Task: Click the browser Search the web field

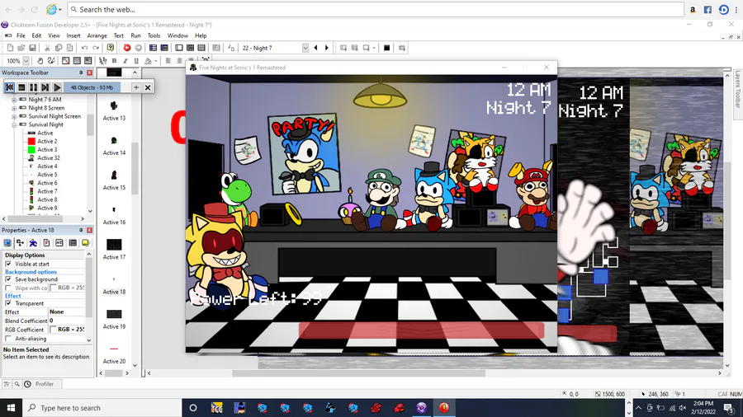Action: coord(376,9)
